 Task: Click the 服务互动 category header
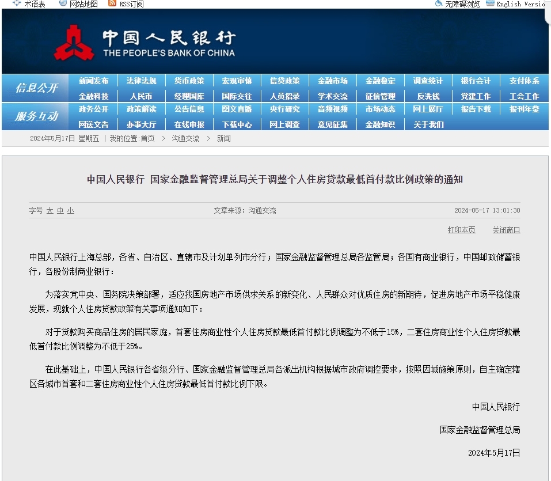pyautogui.click(x=36, y=116)
